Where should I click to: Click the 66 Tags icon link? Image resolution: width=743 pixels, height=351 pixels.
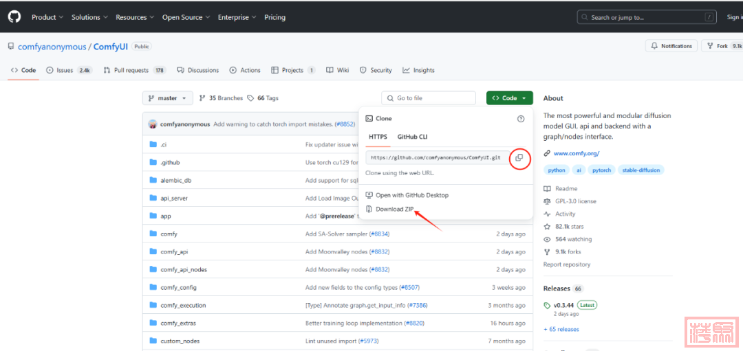point(263,98)
